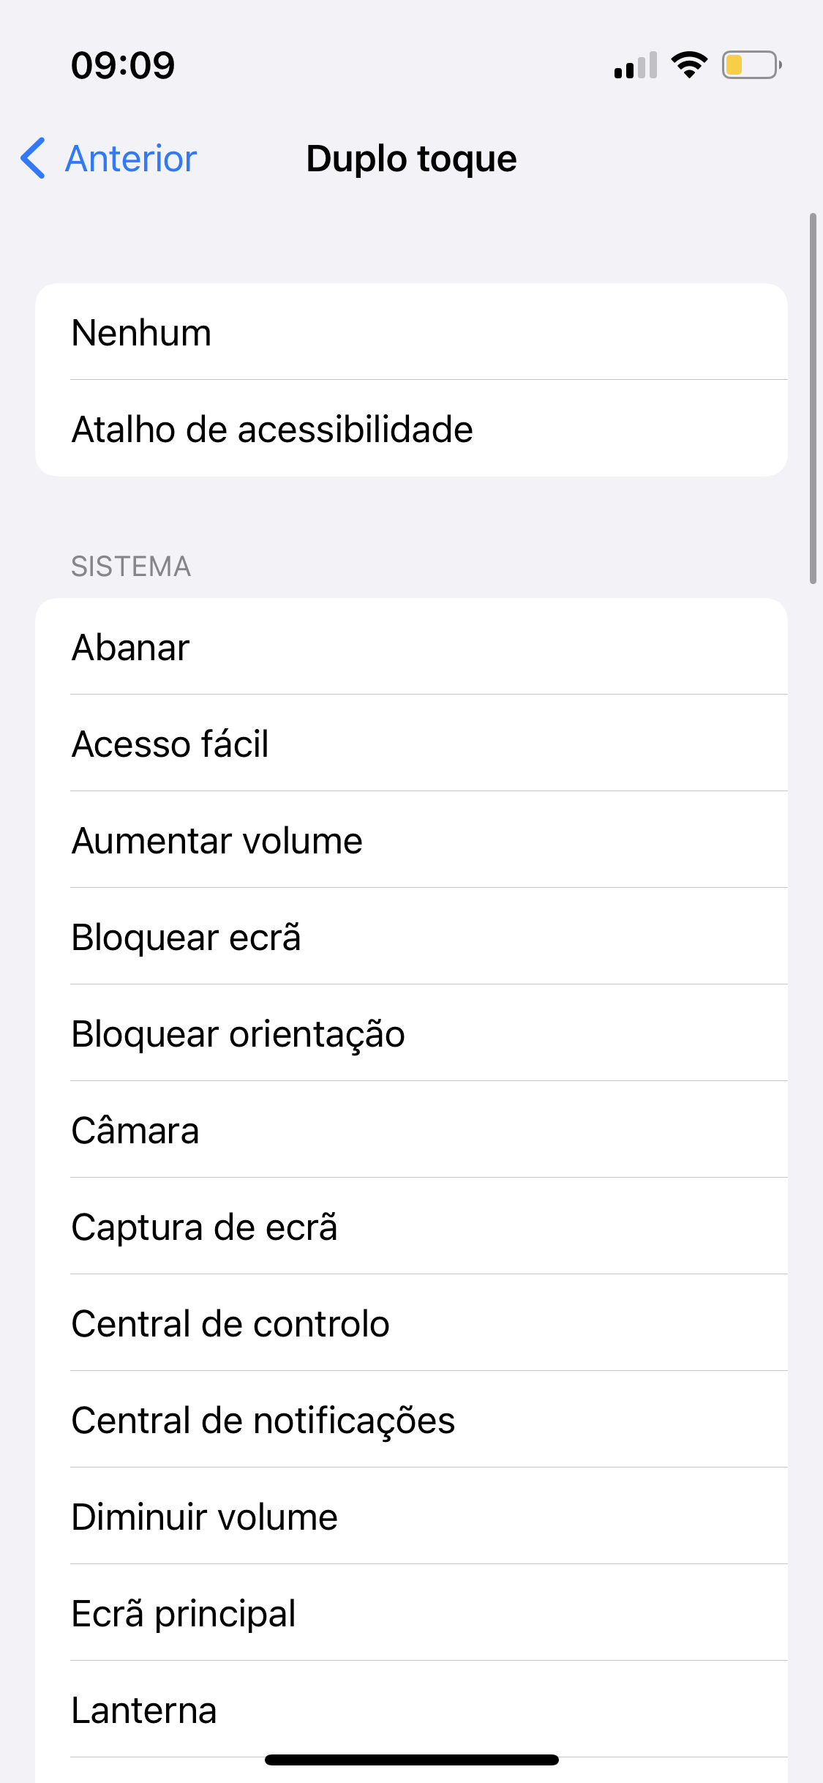
Task: Set double tap to Bloquear orientação
Action: coord(411,1033)
